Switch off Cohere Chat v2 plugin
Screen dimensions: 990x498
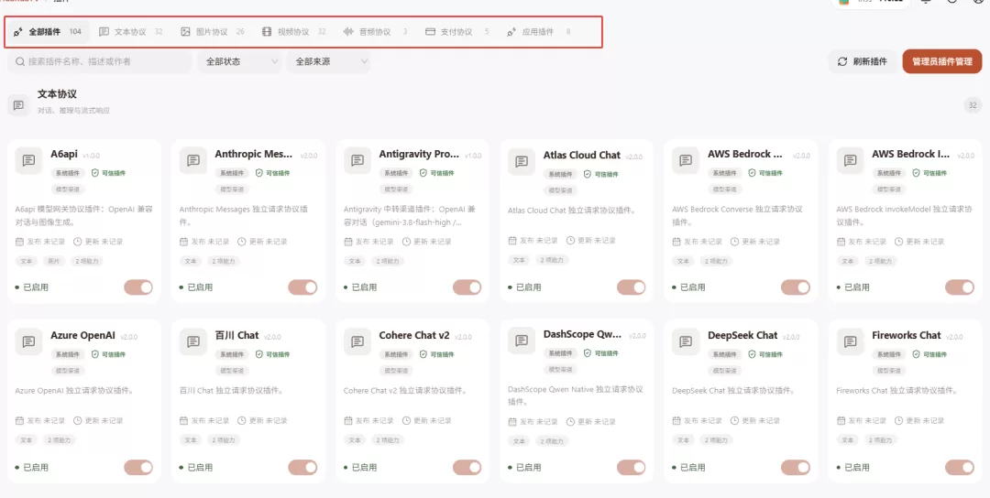tap(467, 467)
